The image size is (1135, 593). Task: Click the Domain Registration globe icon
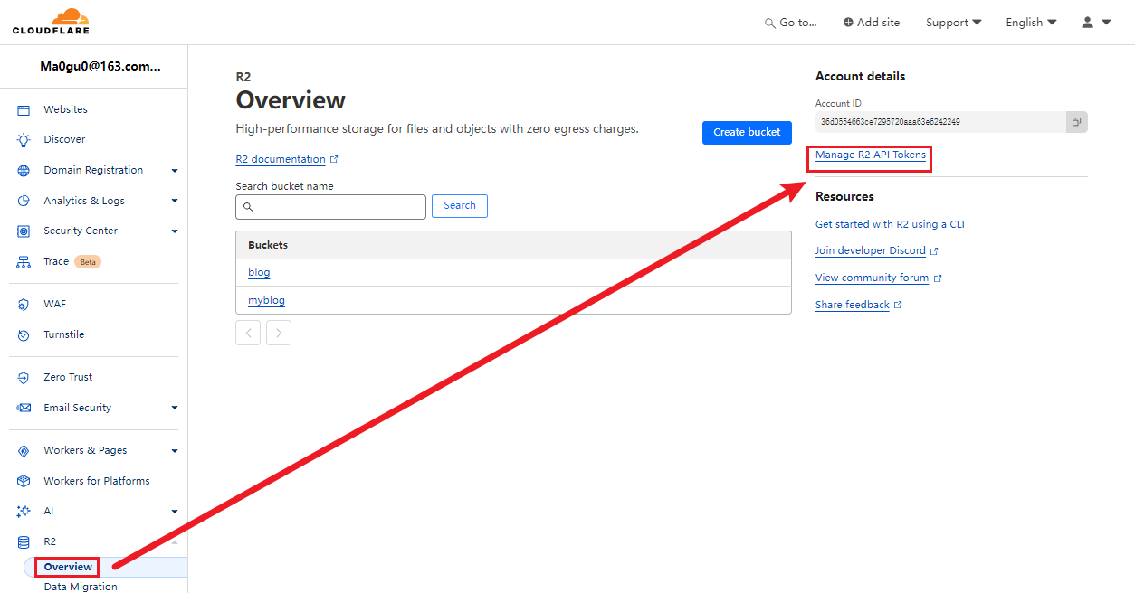pos(24,170)
